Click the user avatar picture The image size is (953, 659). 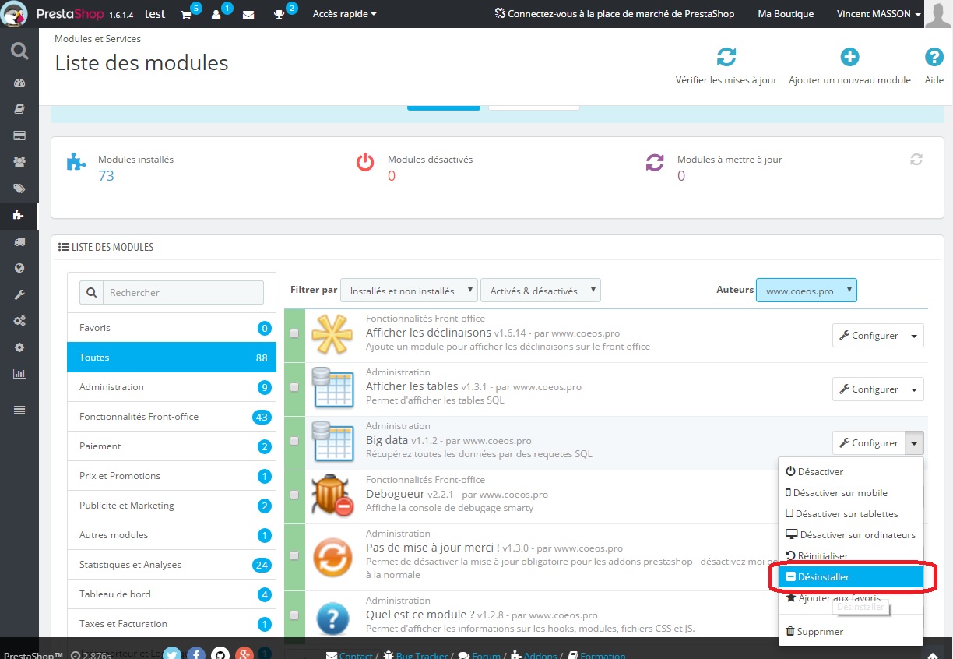point(937,14)
